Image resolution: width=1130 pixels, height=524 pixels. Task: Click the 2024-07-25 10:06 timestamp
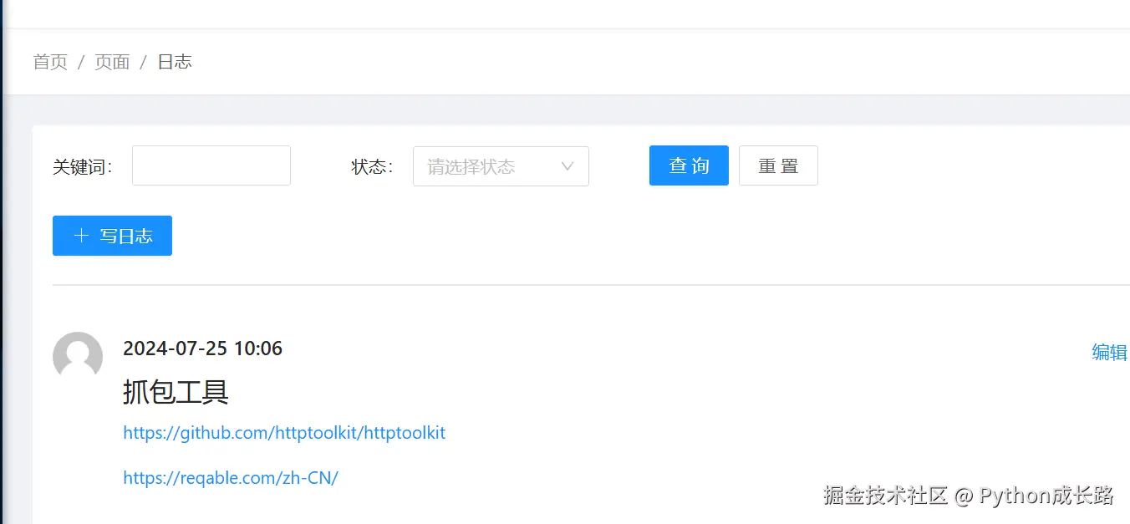(x=202, y=348)
